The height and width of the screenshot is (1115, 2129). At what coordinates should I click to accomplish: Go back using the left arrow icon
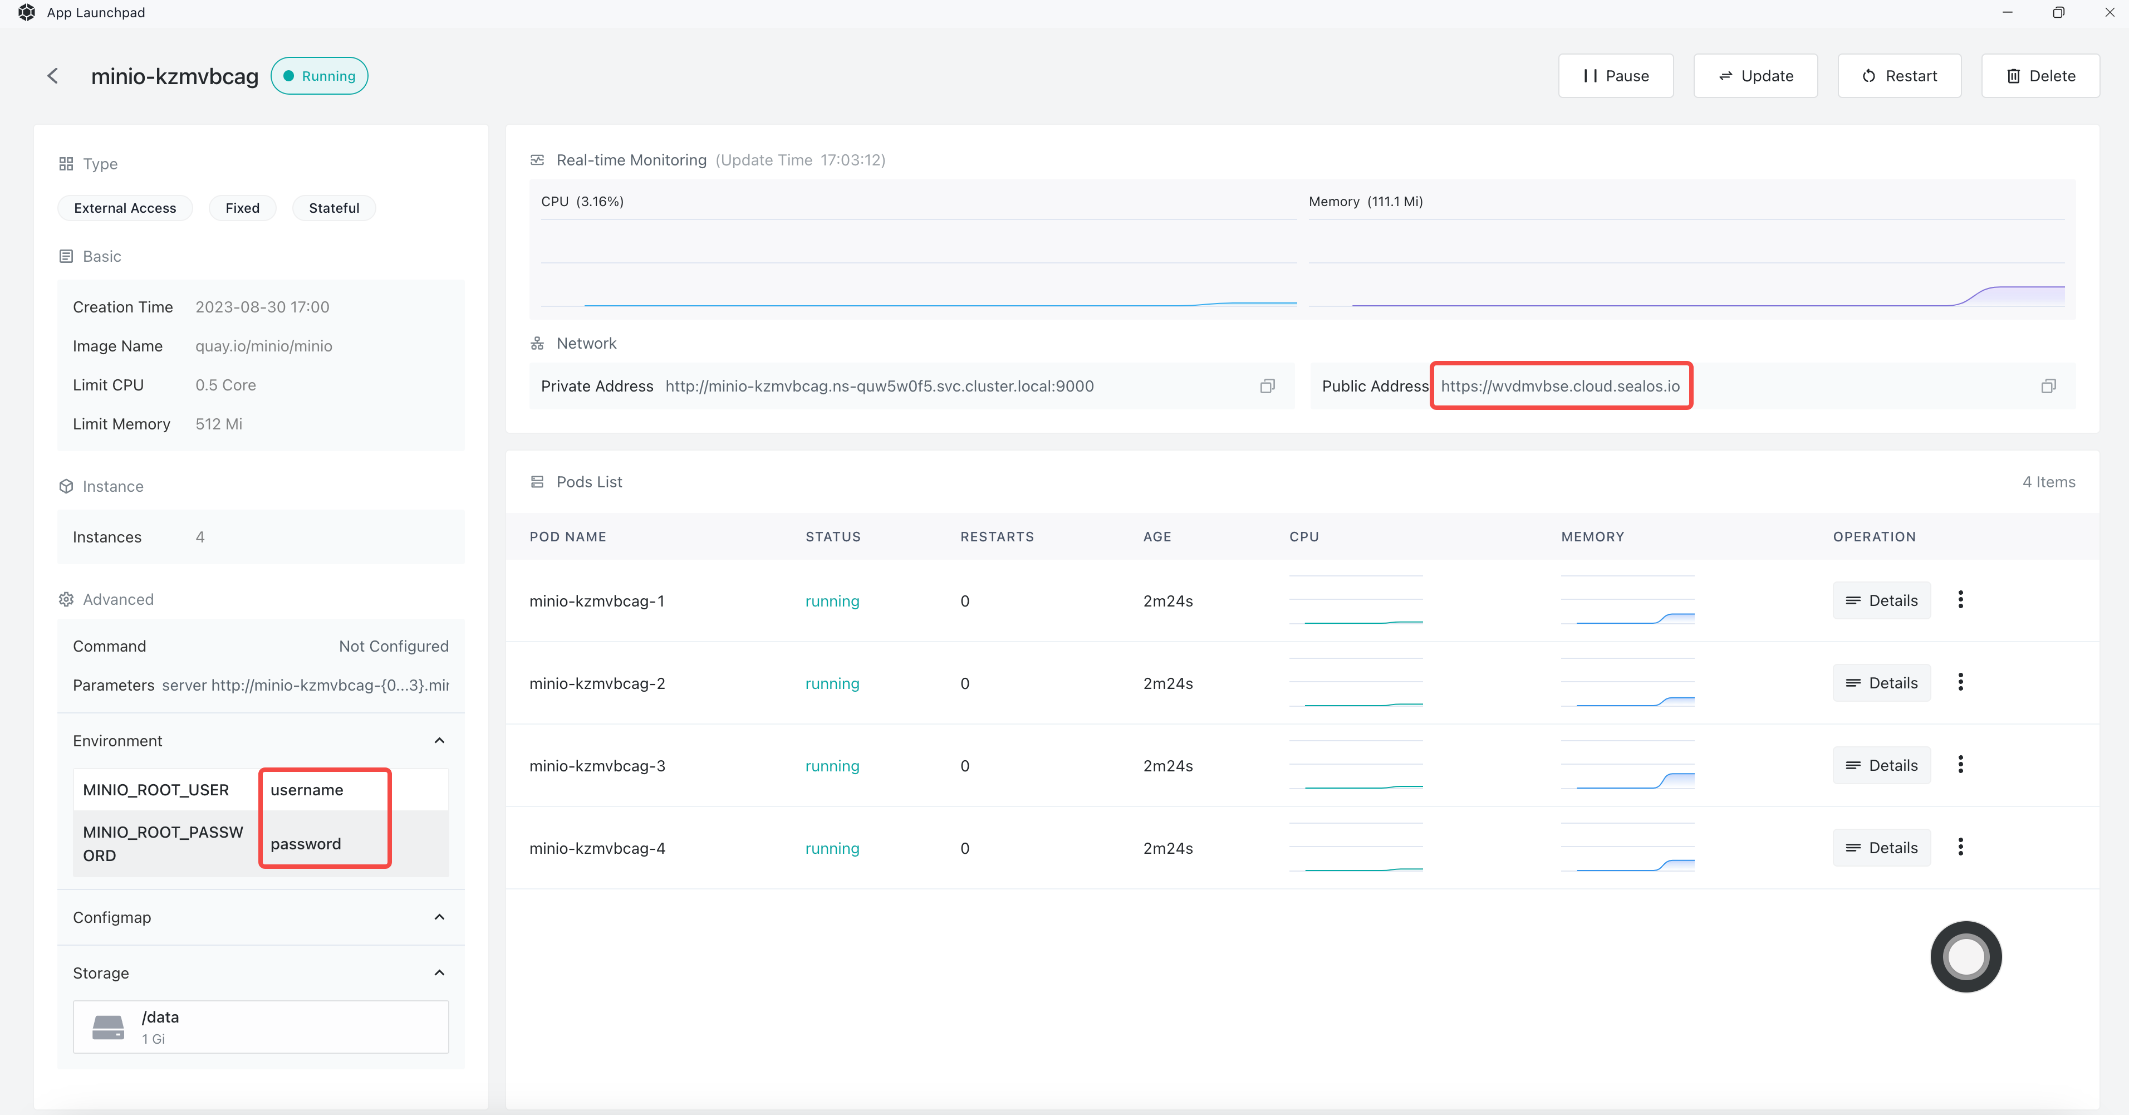(53, 76)
